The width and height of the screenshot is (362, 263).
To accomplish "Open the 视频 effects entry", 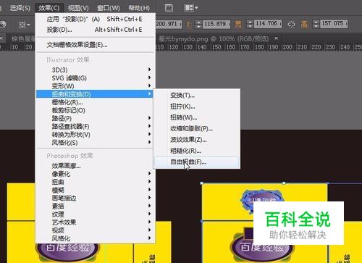I will [95, 230].
